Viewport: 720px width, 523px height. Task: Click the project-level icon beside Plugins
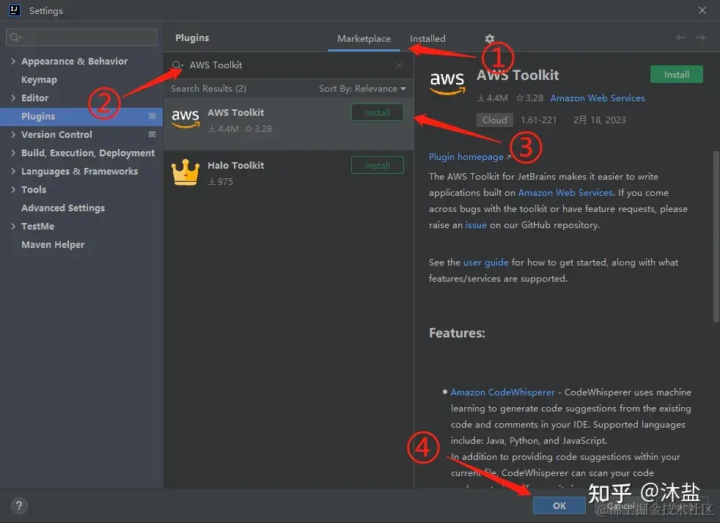click(x=152, y=117)
